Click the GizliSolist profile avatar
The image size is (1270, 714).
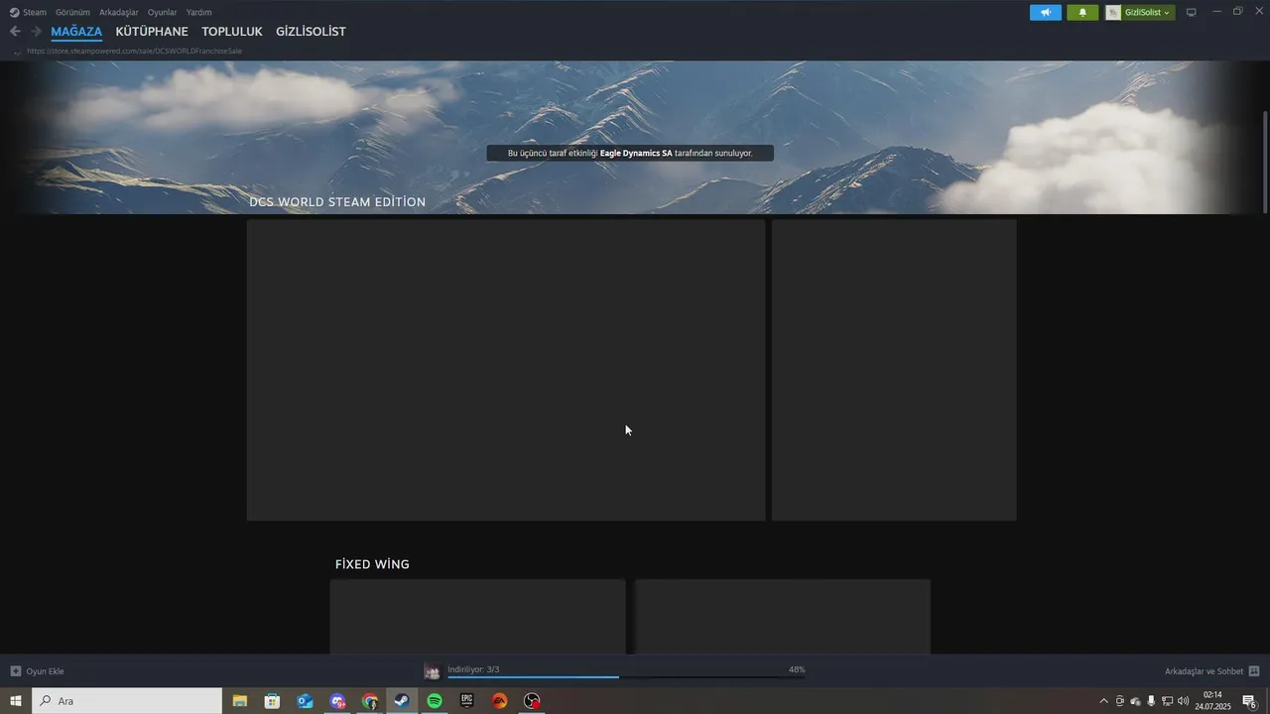[x=1114, y=12]
